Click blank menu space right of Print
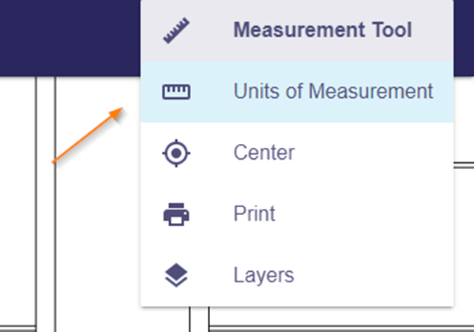Viewport: 474px width, 332px height. coord(363,213)
